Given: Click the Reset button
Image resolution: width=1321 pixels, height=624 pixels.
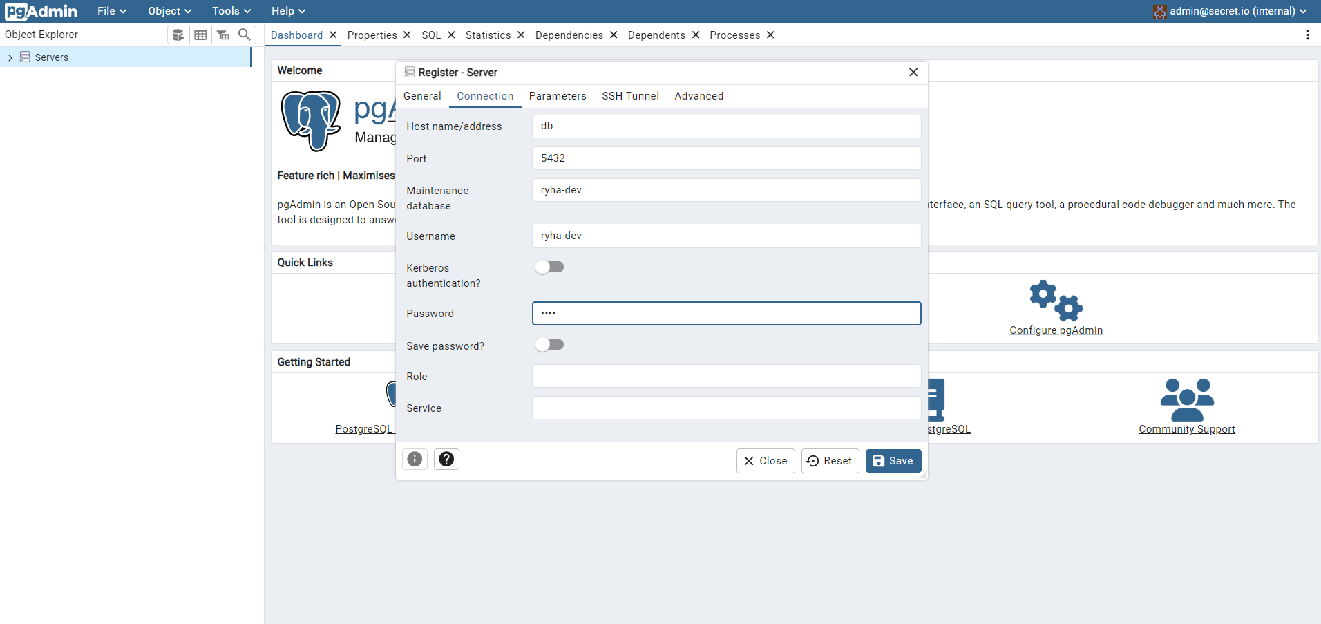Looking at the screenshot, I should click(830, 461).
